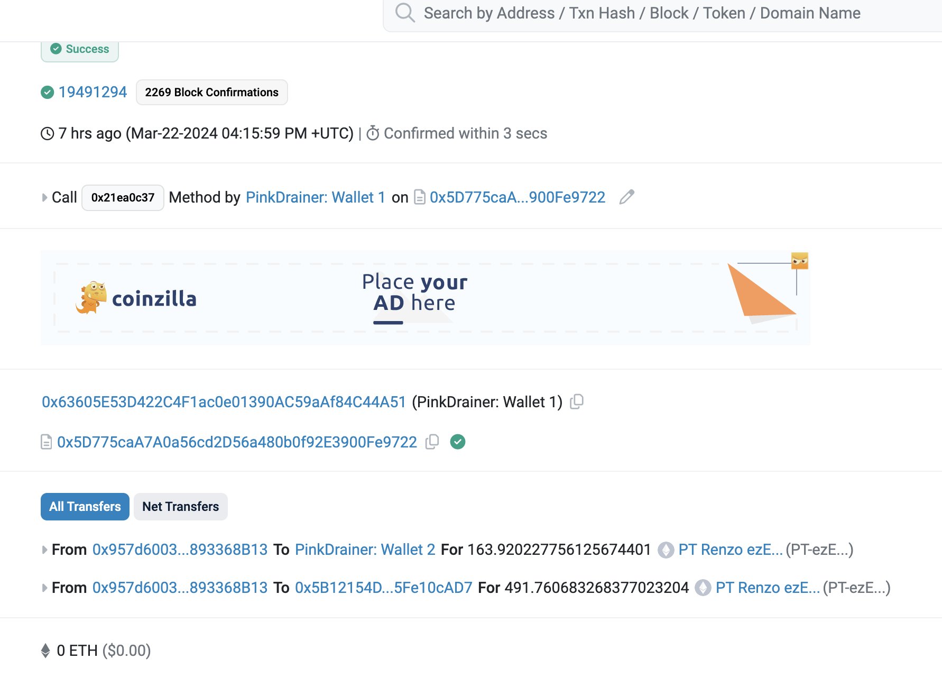The height and width of the screenshot is (677, 942).
Task: Open block number 19491294
Action: [93, 92]
